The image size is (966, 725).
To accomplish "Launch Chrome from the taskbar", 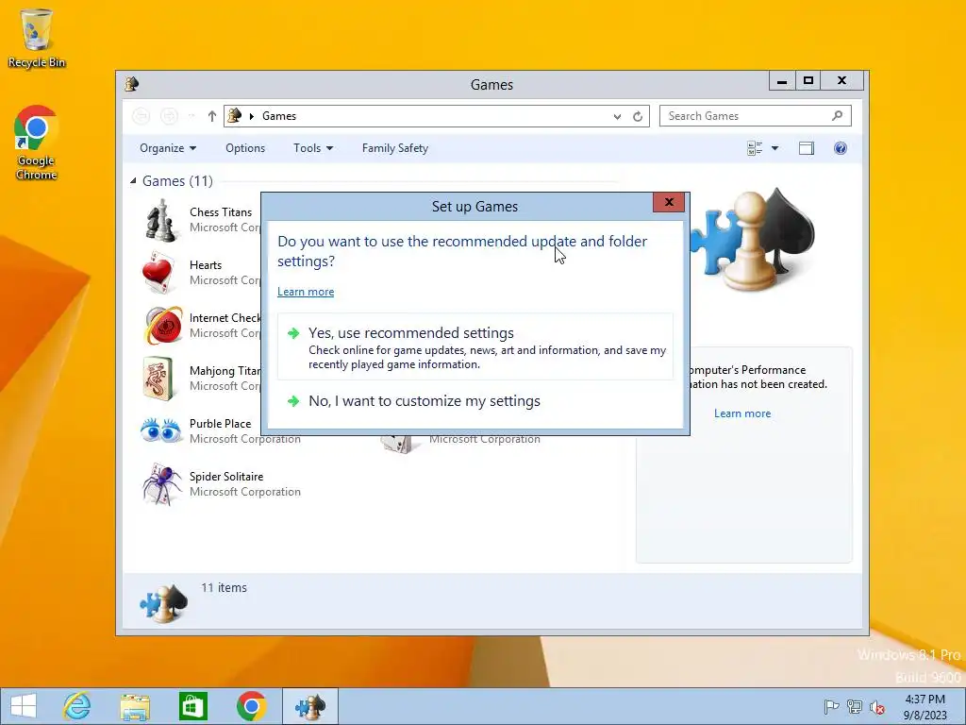I will (x=251, y=706).
